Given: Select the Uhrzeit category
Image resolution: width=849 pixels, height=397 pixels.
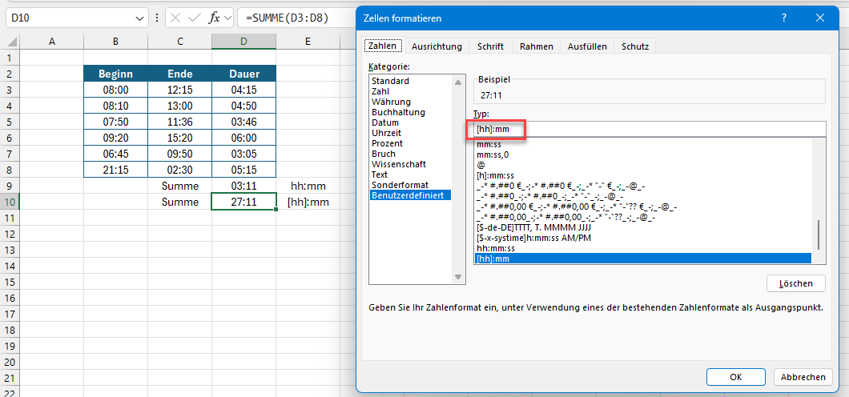Looking at the screenshot, I should (386, 133).
